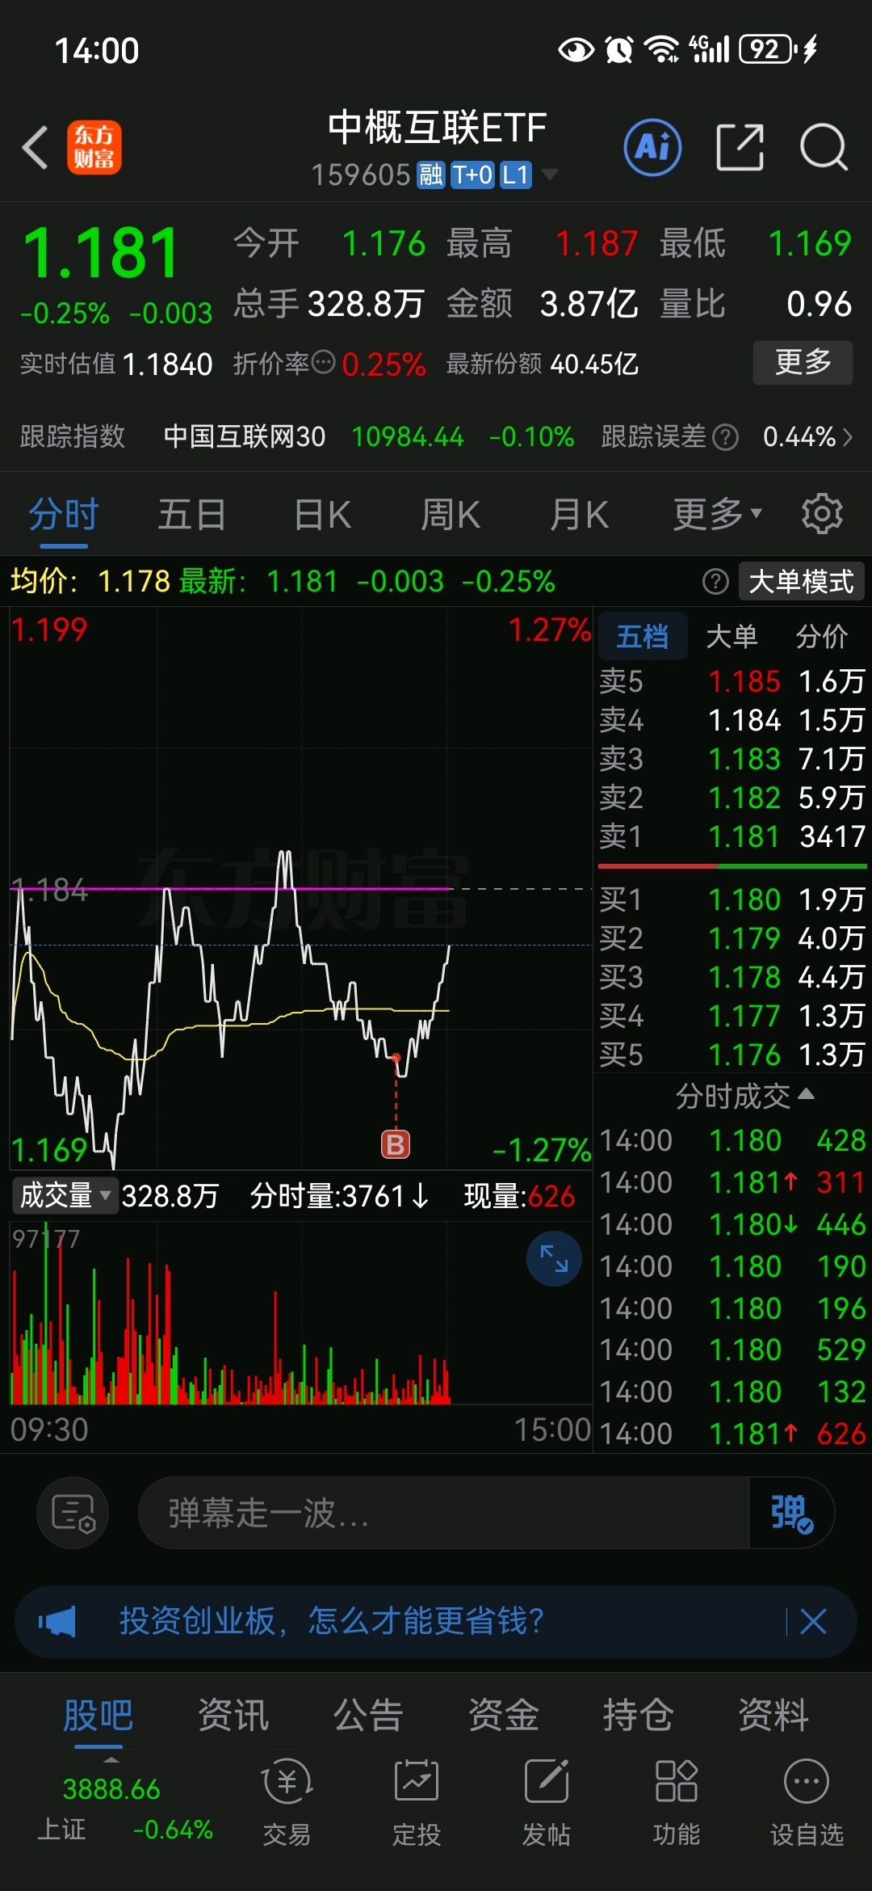Tap the 中国互联网30 tracking index
This screenshot has height=1891, width=872.
click(x=245, y=437)
